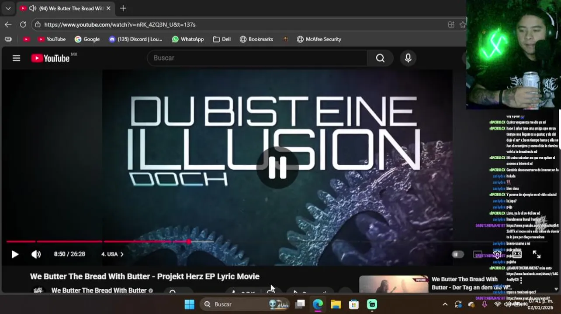Open the Bookmarks favorites item

(x=256, y=39)
